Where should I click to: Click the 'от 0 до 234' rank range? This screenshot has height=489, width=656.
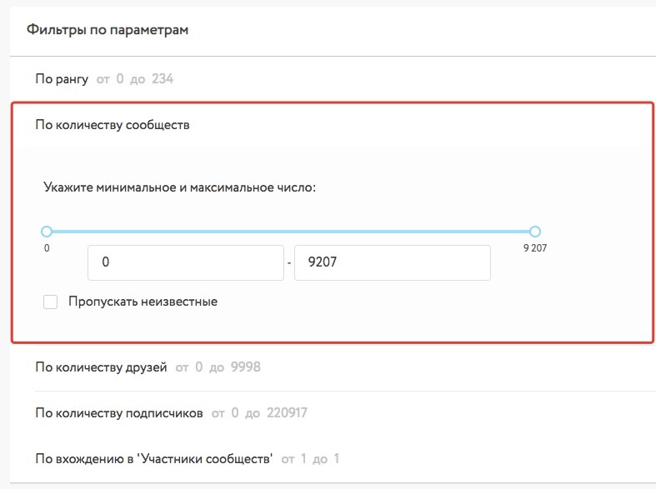point(135,79)
